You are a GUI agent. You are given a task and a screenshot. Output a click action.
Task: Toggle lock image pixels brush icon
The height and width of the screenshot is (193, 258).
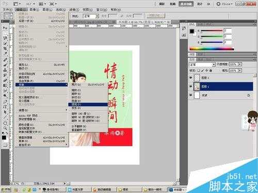pos(203,71)
